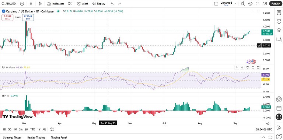This screenshot has height=140, width=283.
Task: Maximize the RSI pane
Action: coord(258,67)
